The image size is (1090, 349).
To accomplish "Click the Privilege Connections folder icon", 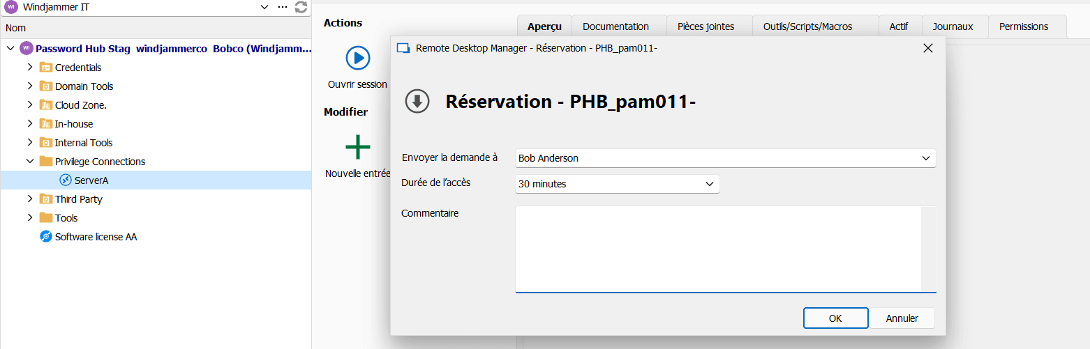I will click(46, 162).
